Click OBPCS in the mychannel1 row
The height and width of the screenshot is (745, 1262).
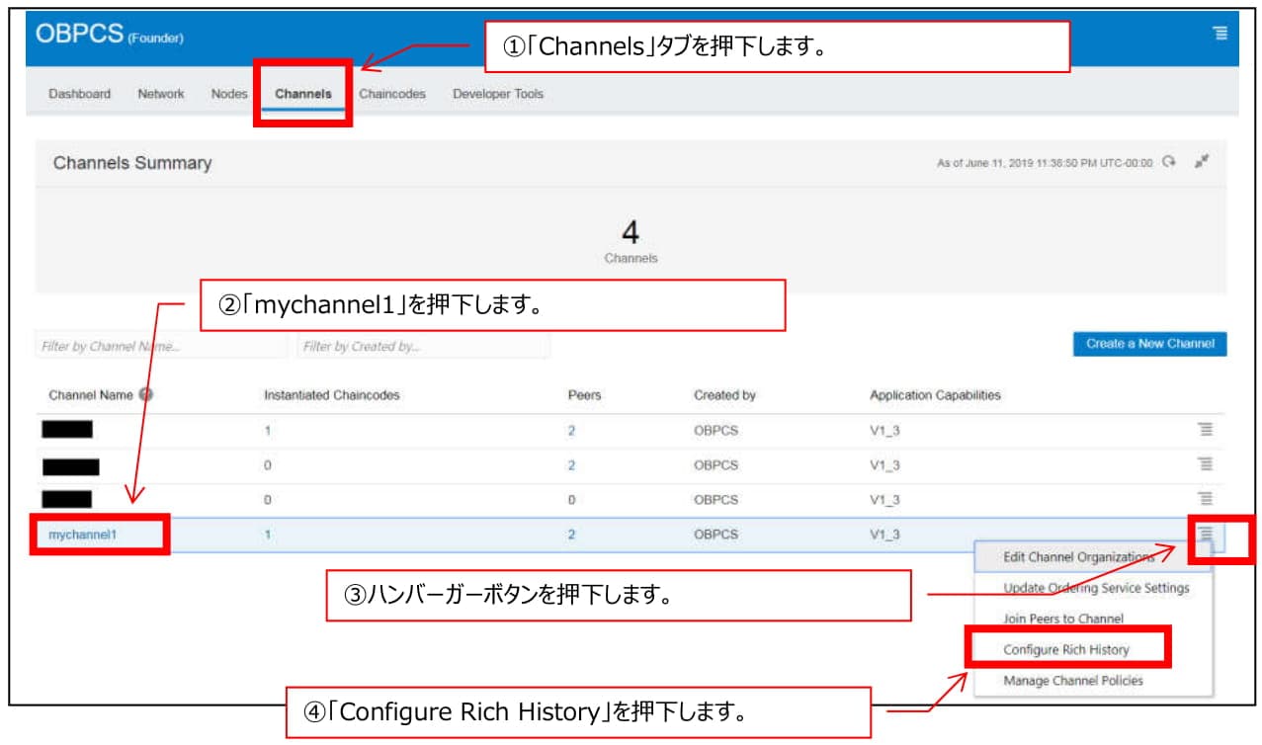[715, 535]
